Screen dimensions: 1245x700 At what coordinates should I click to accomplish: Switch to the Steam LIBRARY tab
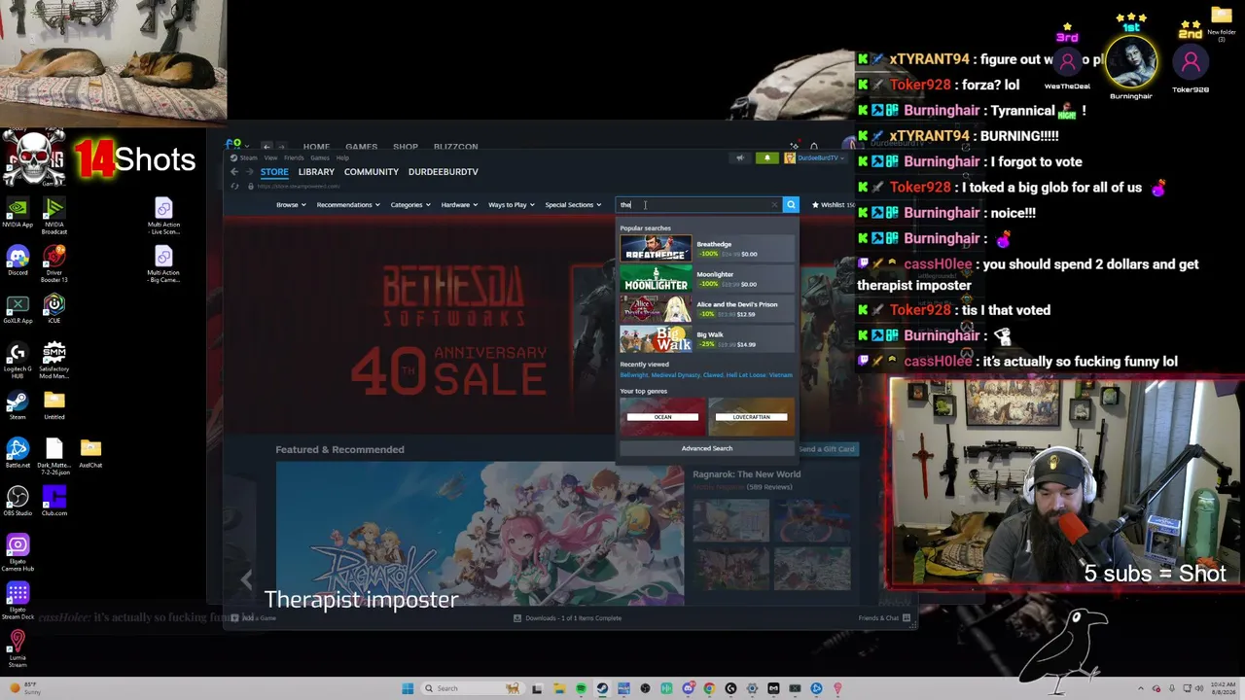316,172
